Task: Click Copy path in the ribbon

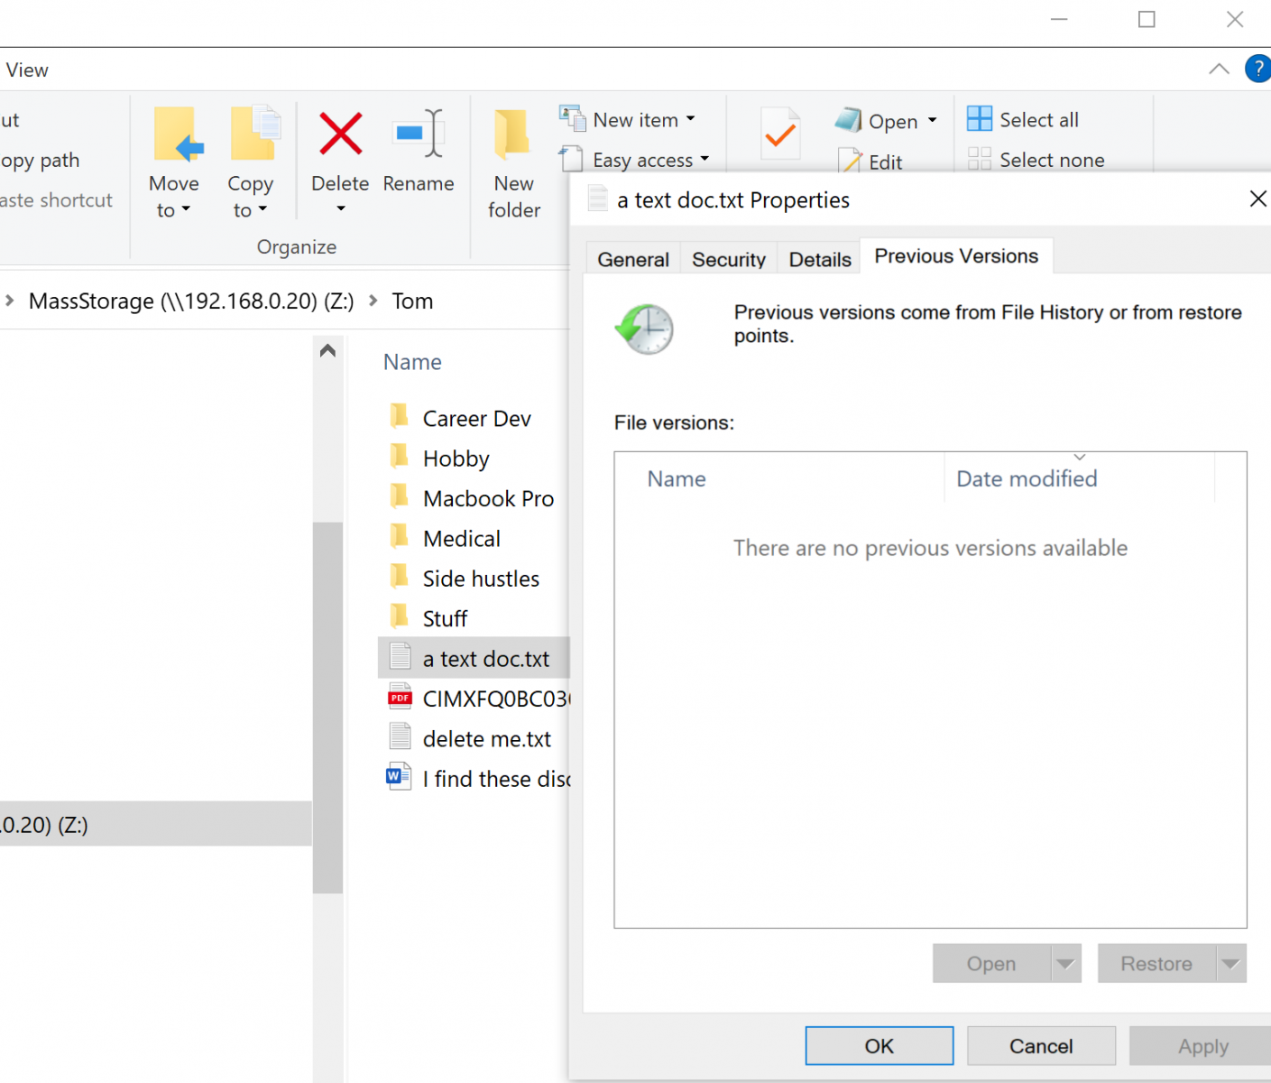Action: [40, 161]
